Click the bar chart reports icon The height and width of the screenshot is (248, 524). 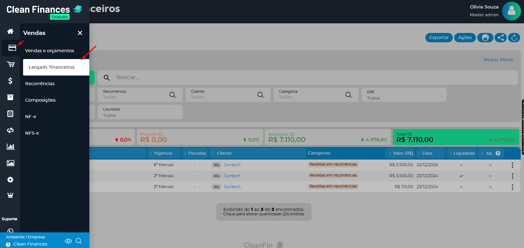click(10, 147)
